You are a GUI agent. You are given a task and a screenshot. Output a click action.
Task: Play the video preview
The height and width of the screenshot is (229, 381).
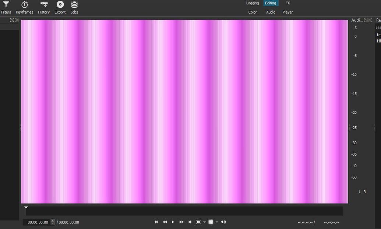pyautogui.click(x=173, y=222)
